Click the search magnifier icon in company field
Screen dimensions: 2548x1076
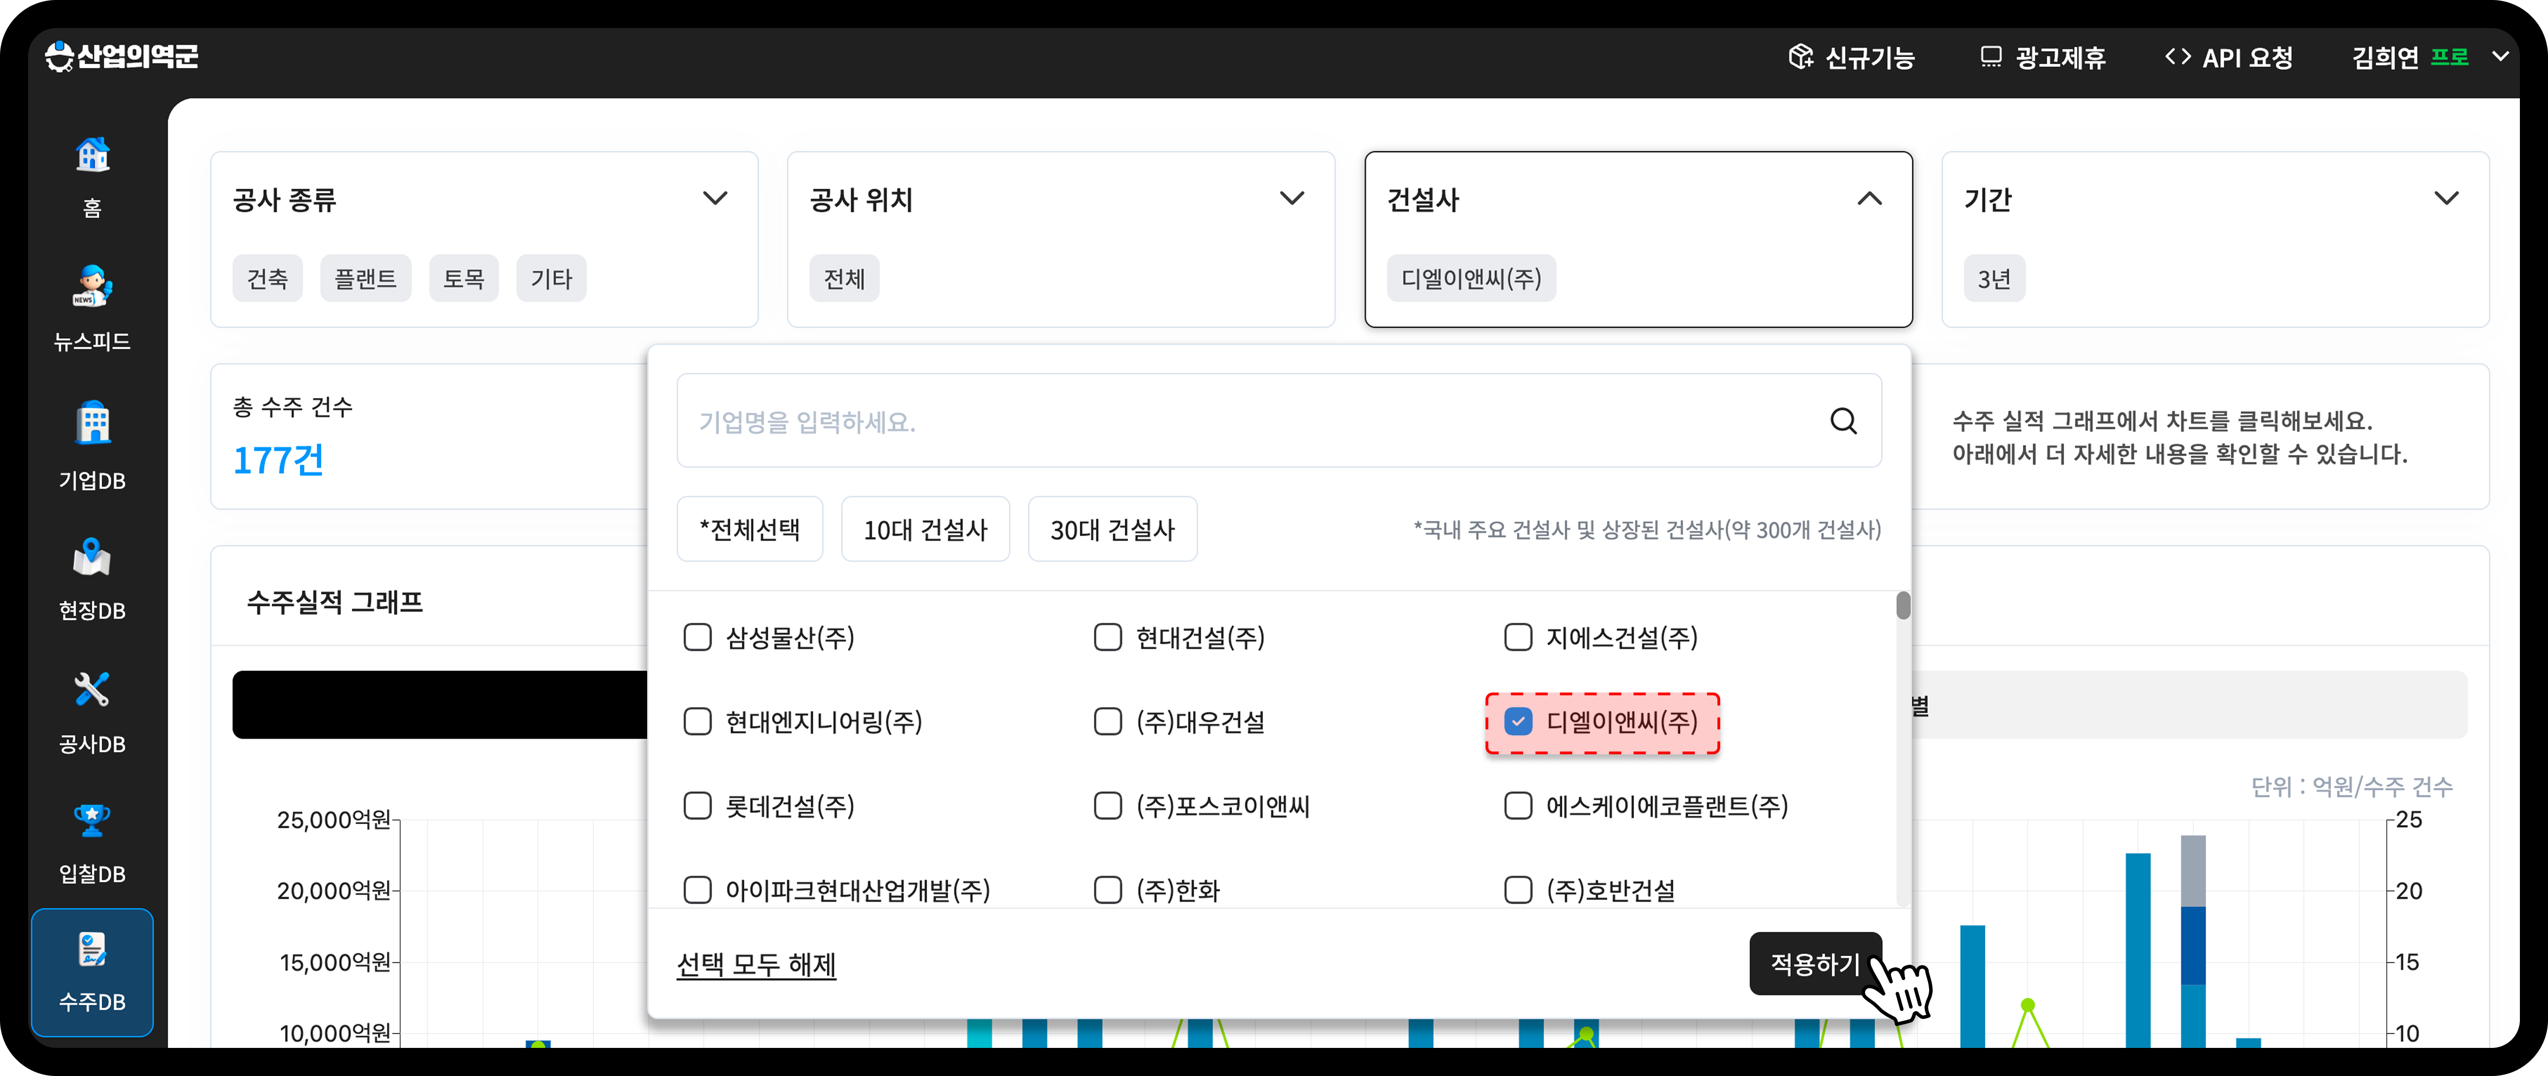coord(1843,420)
